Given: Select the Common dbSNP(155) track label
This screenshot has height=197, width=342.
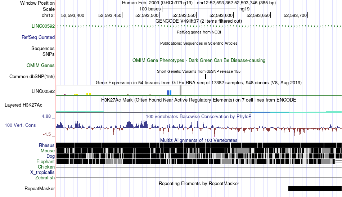Looking at the screenshot, I should click(x=32, y=77).
